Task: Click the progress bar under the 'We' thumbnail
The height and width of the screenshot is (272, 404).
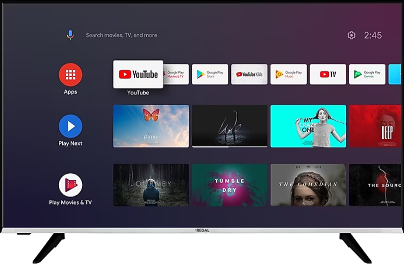Action: pos(229,147)
